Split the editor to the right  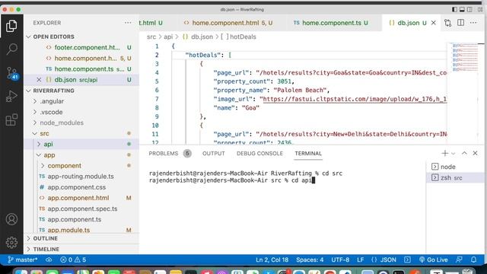tap(460, 23)
